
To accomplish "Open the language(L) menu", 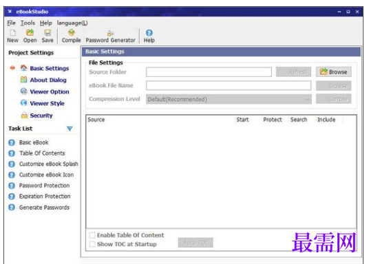I will 72,23.
